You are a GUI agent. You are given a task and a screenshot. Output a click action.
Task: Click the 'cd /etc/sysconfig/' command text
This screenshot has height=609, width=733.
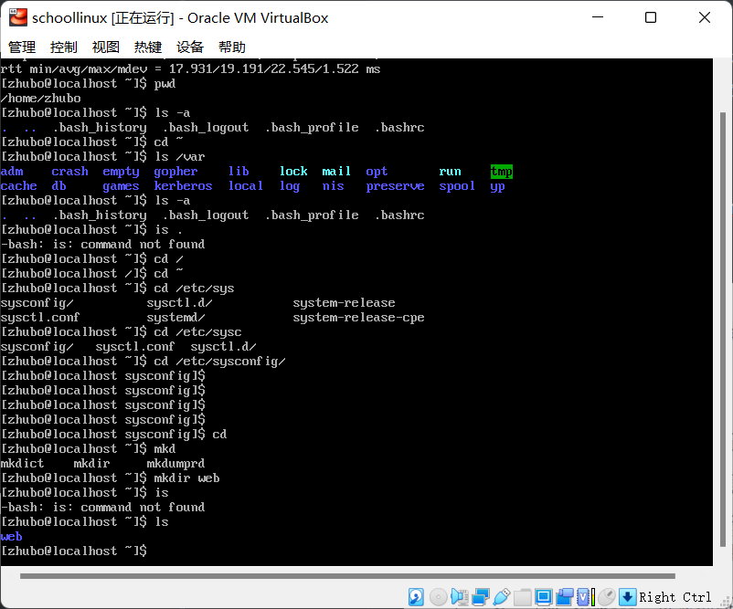[x=219, y=362]
